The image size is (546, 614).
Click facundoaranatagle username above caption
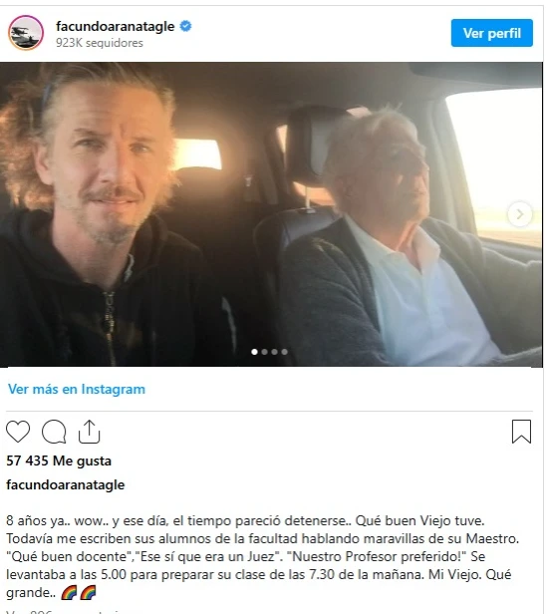click(66, 484)
